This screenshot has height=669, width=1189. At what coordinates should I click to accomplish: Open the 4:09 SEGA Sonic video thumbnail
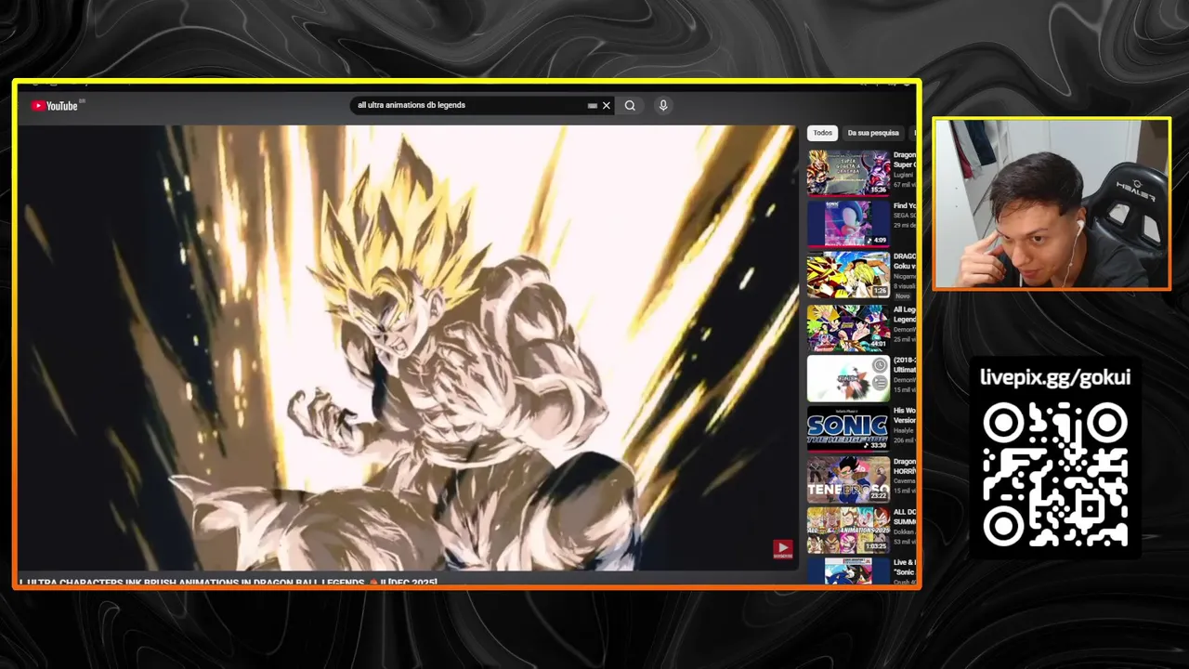tap(848, 224)
